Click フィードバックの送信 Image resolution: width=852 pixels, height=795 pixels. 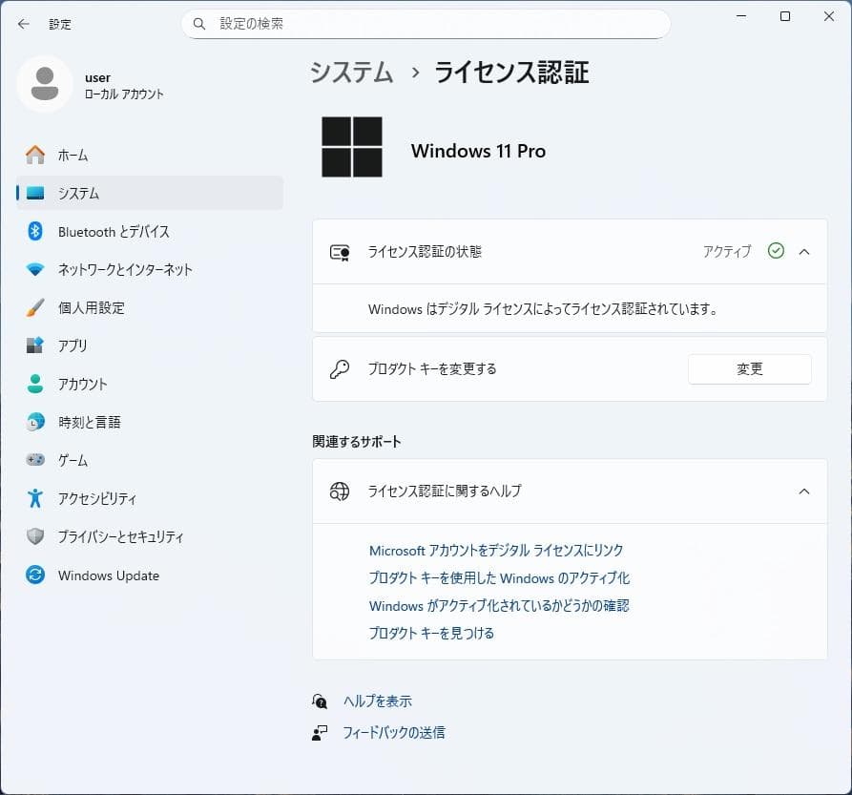[397, 732]
